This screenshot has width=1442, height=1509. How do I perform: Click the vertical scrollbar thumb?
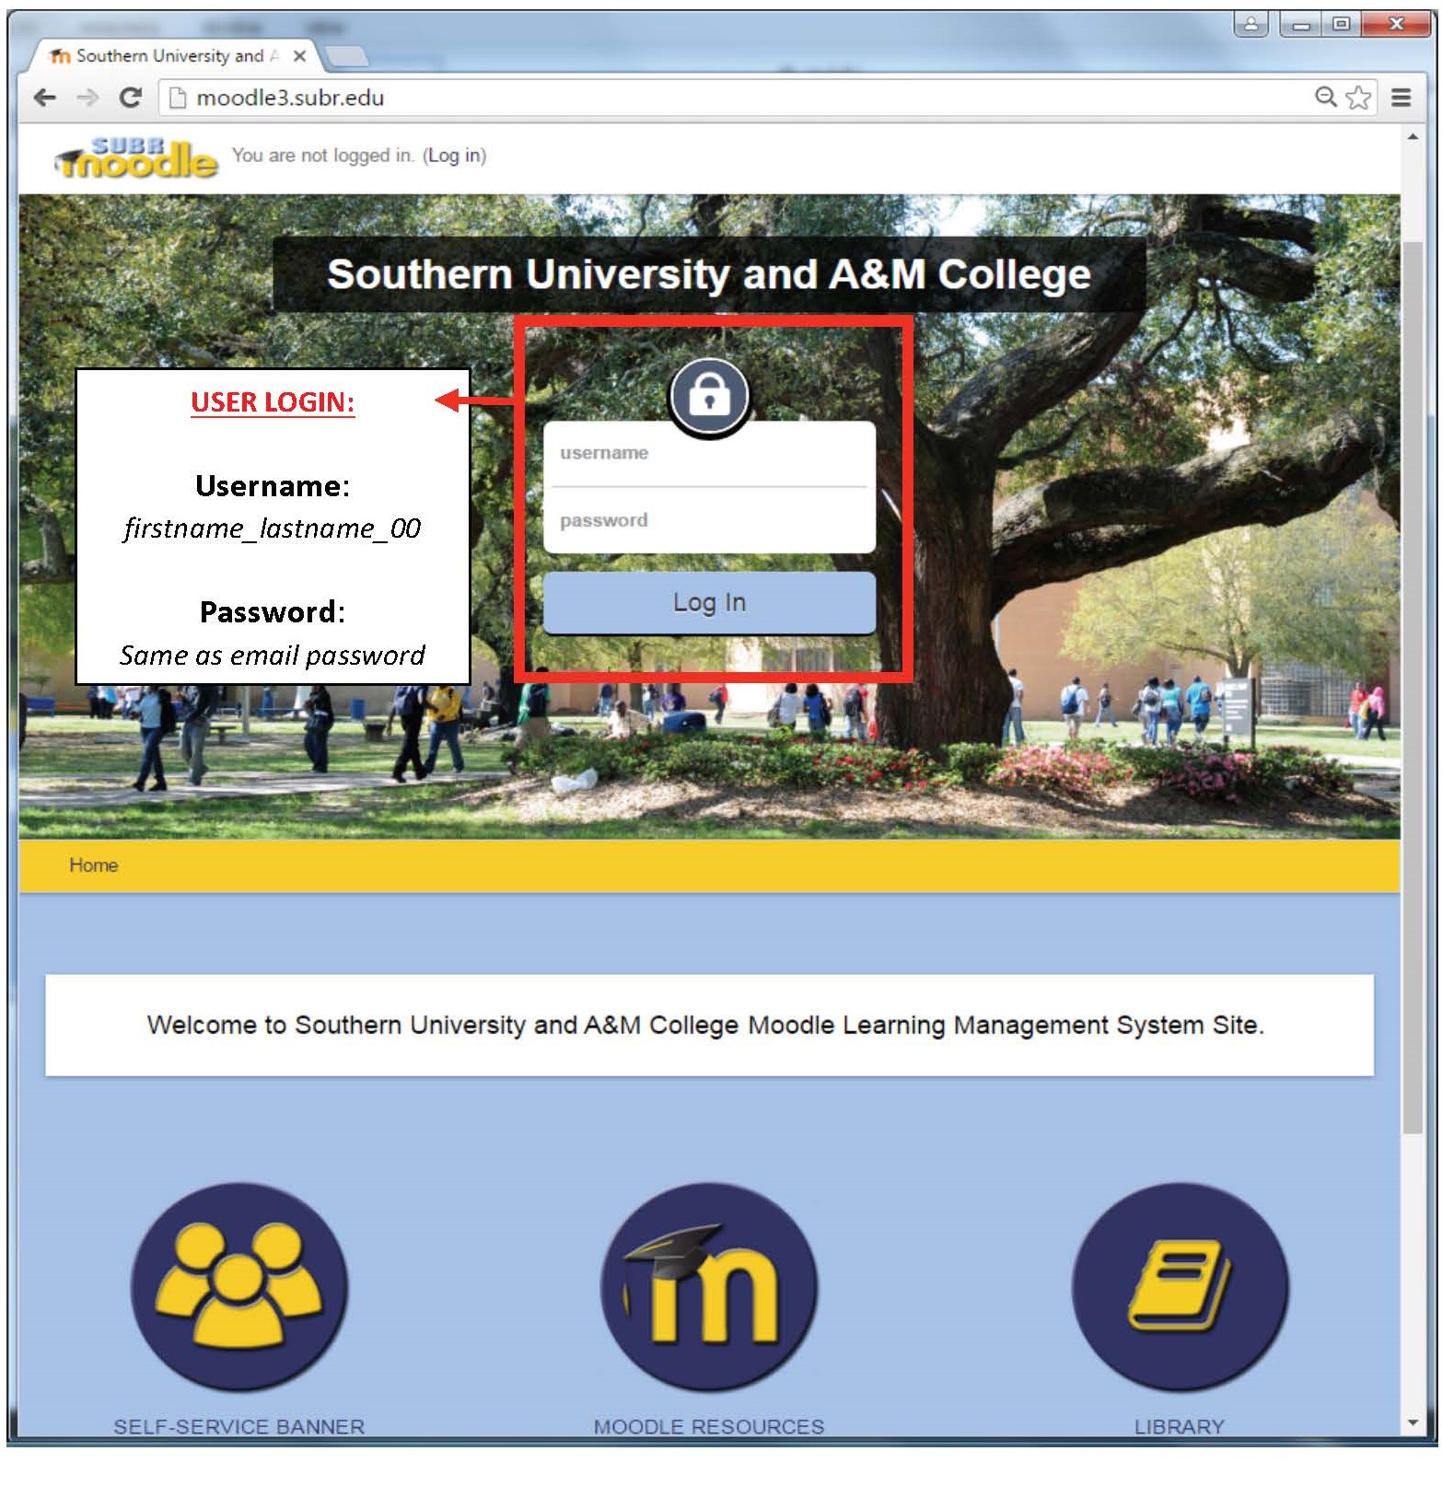click(1413, 688)
